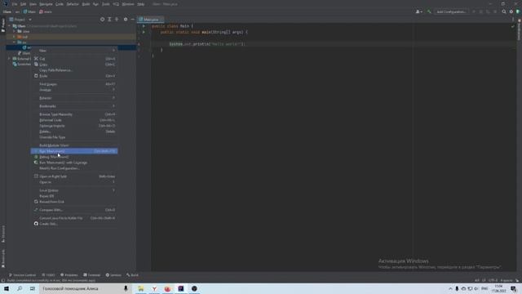Expand the Local History submenu

point(74,190)
